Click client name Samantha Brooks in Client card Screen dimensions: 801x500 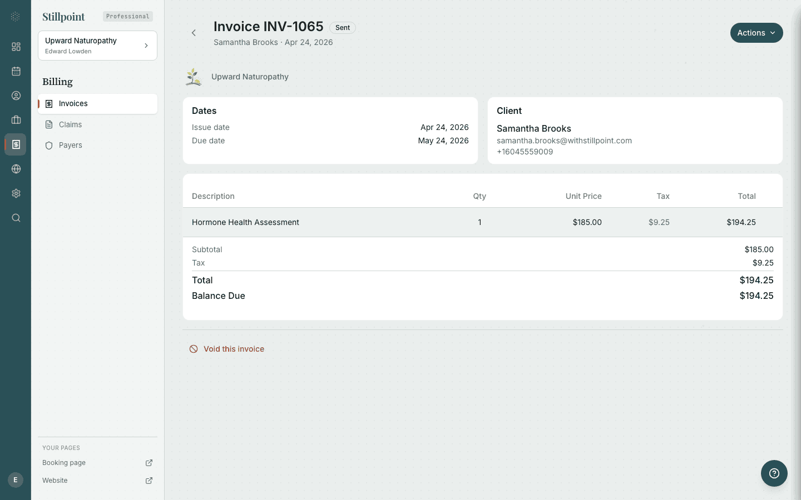(x=534, y=128)
